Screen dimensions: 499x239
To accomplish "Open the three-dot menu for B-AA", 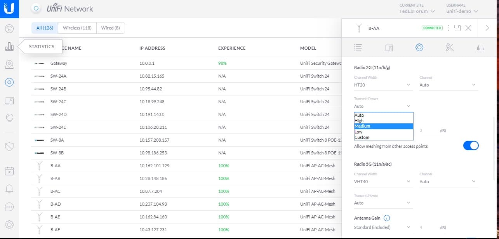I will pyautogui.click(x=449, y=28).
